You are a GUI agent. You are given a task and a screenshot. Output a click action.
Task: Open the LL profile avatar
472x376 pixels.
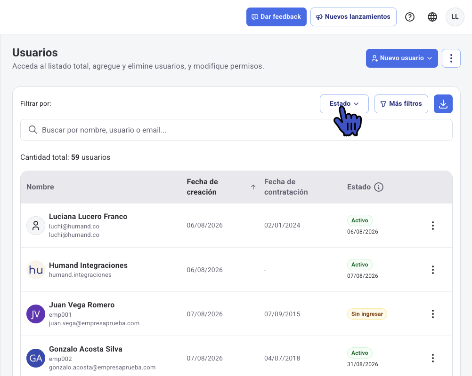tap(455, 17)
